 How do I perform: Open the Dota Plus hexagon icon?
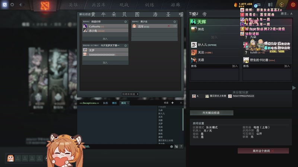coord(282,5)
